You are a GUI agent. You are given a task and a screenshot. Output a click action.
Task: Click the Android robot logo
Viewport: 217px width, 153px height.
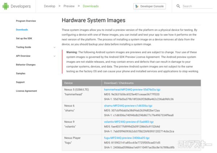[5, 6]
